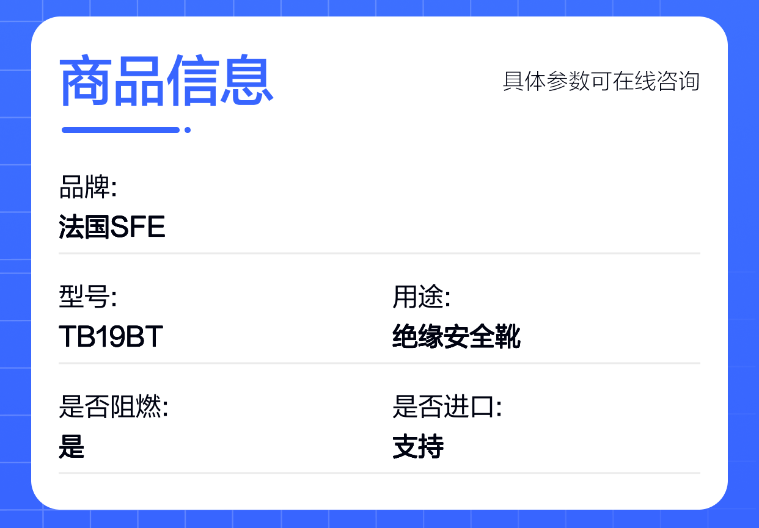Click the blue underline bar below the heading
Screen dimensions: 759x528
[121, 129]
